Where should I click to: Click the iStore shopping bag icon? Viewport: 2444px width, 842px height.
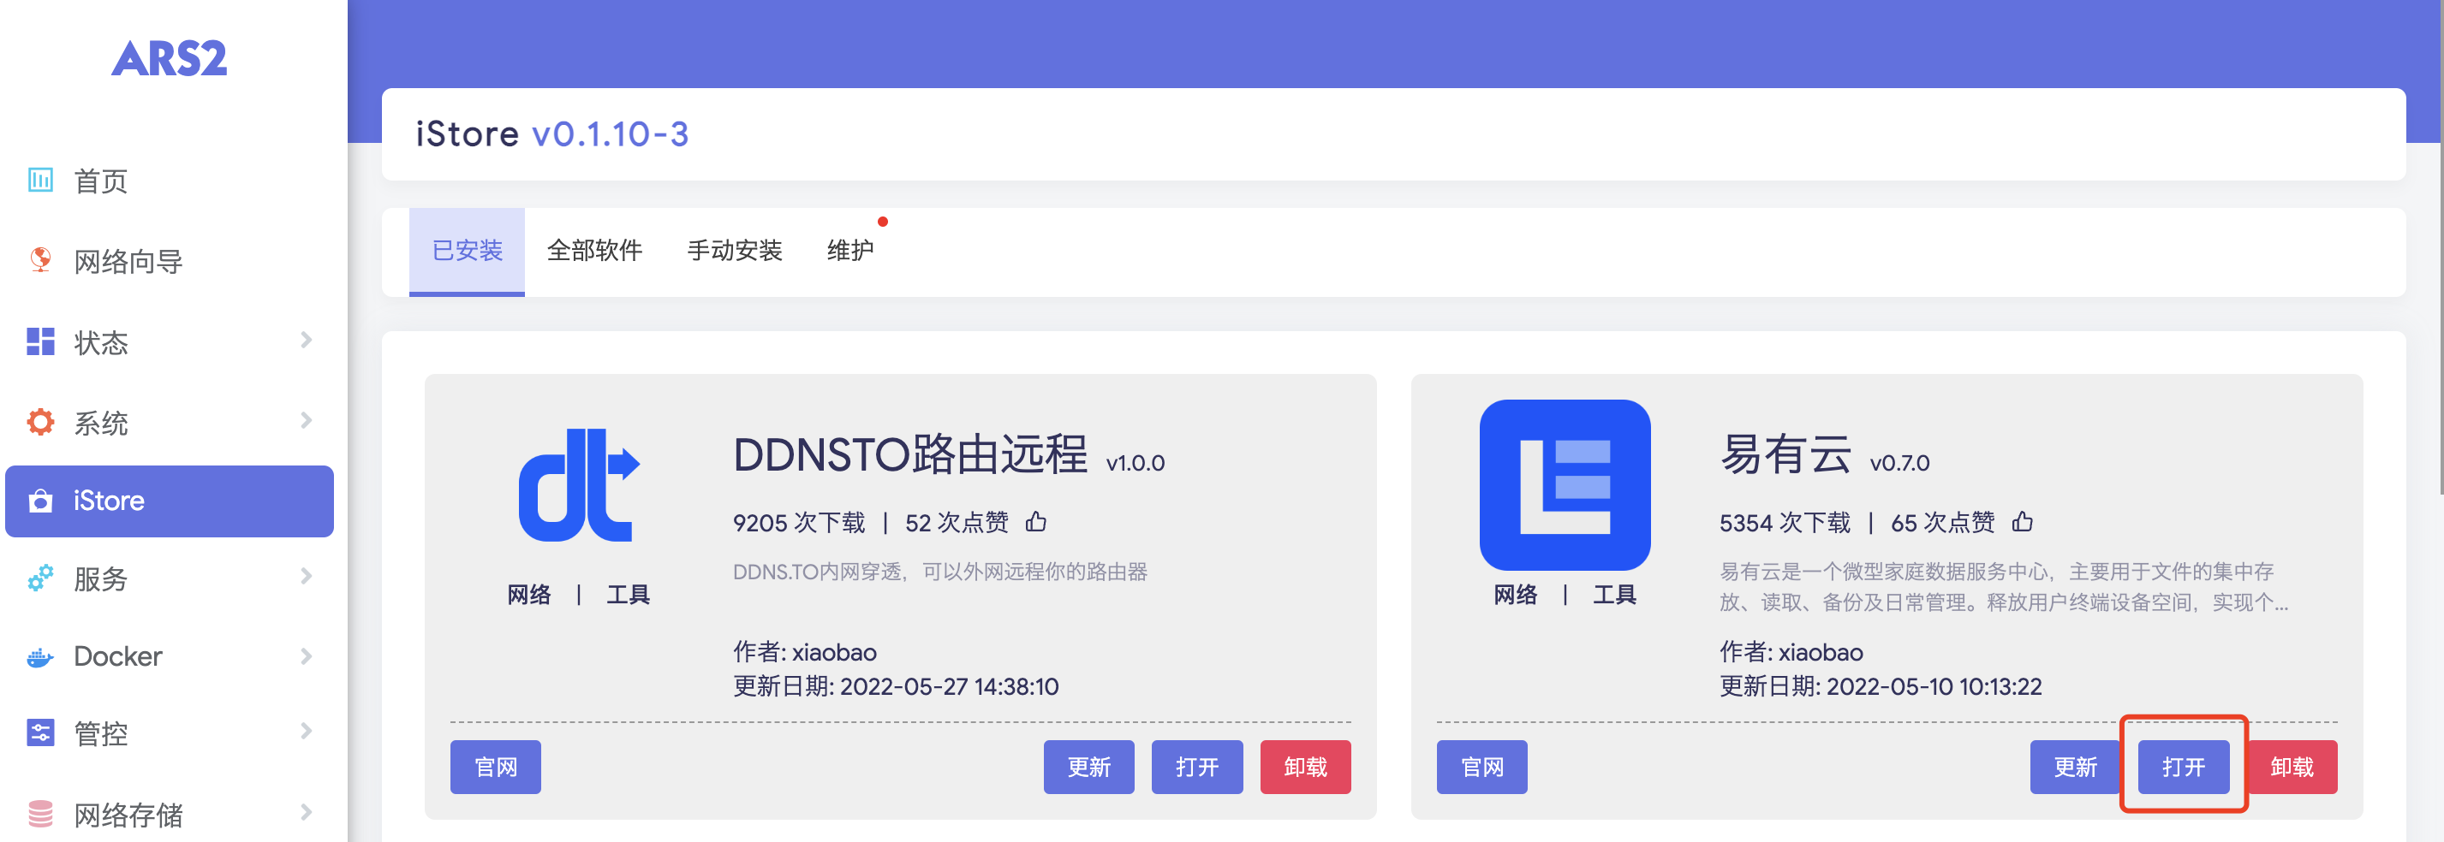[x=40, y=501]
